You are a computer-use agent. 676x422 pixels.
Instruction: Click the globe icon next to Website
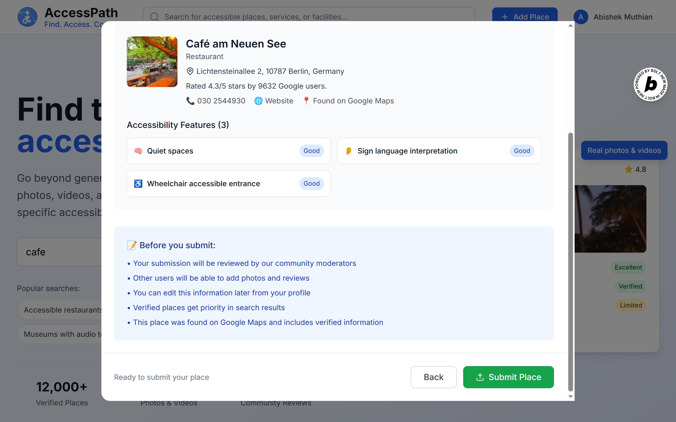click(x=259, y=101)
